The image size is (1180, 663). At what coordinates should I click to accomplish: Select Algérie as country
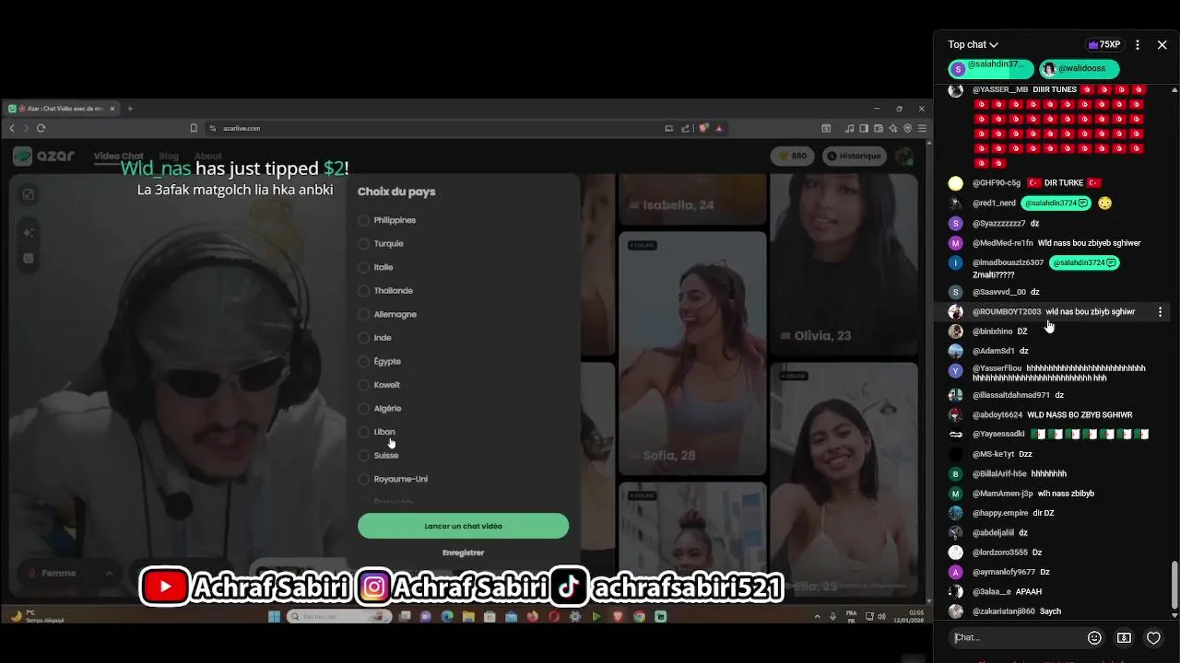380,408
